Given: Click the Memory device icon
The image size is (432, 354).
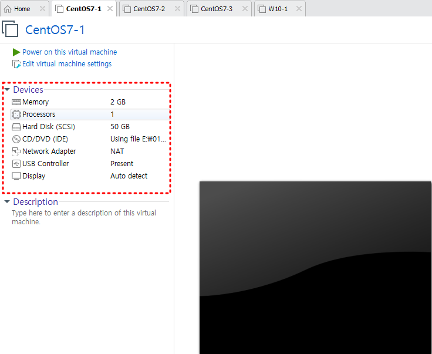Looking at the screenshot, I should pos(16,102).
